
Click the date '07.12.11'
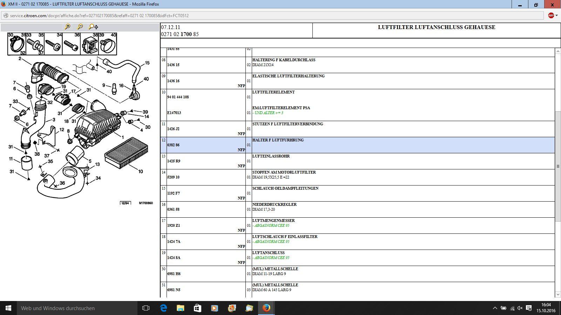[171, 27]
